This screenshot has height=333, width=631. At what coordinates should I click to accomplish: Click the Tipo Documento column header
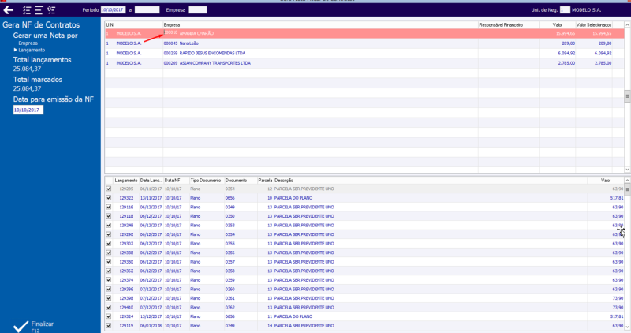(x=207, y=181)
